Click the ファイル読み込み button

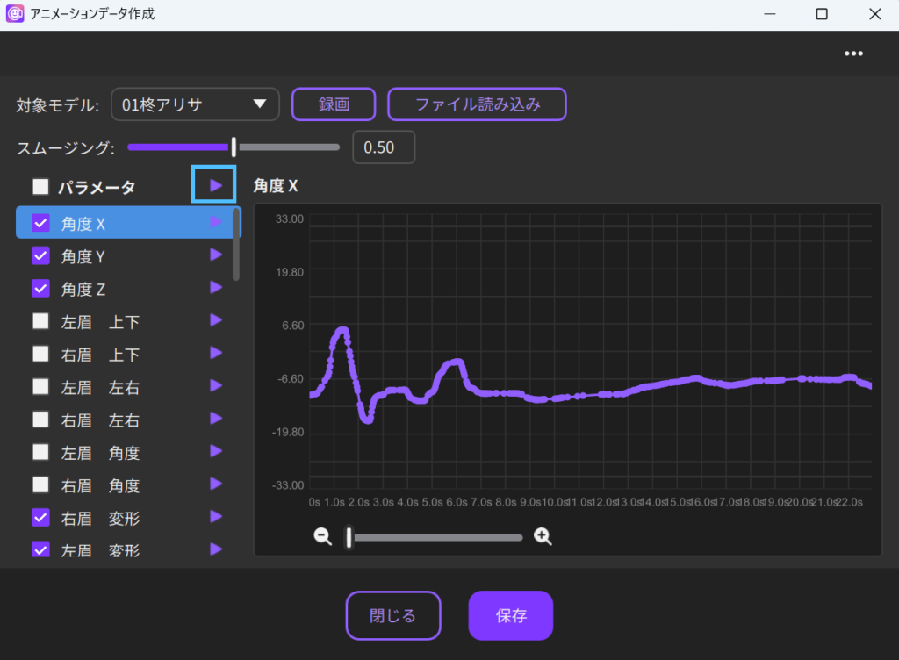point(477,104)
